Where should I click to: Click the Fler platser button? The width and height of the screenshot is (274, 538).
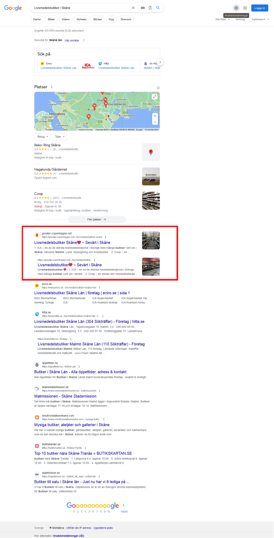coord(97,219)
